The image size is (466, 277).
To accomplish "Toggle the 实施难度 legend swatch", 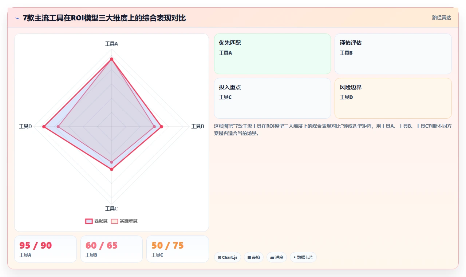I will [115, 221].
